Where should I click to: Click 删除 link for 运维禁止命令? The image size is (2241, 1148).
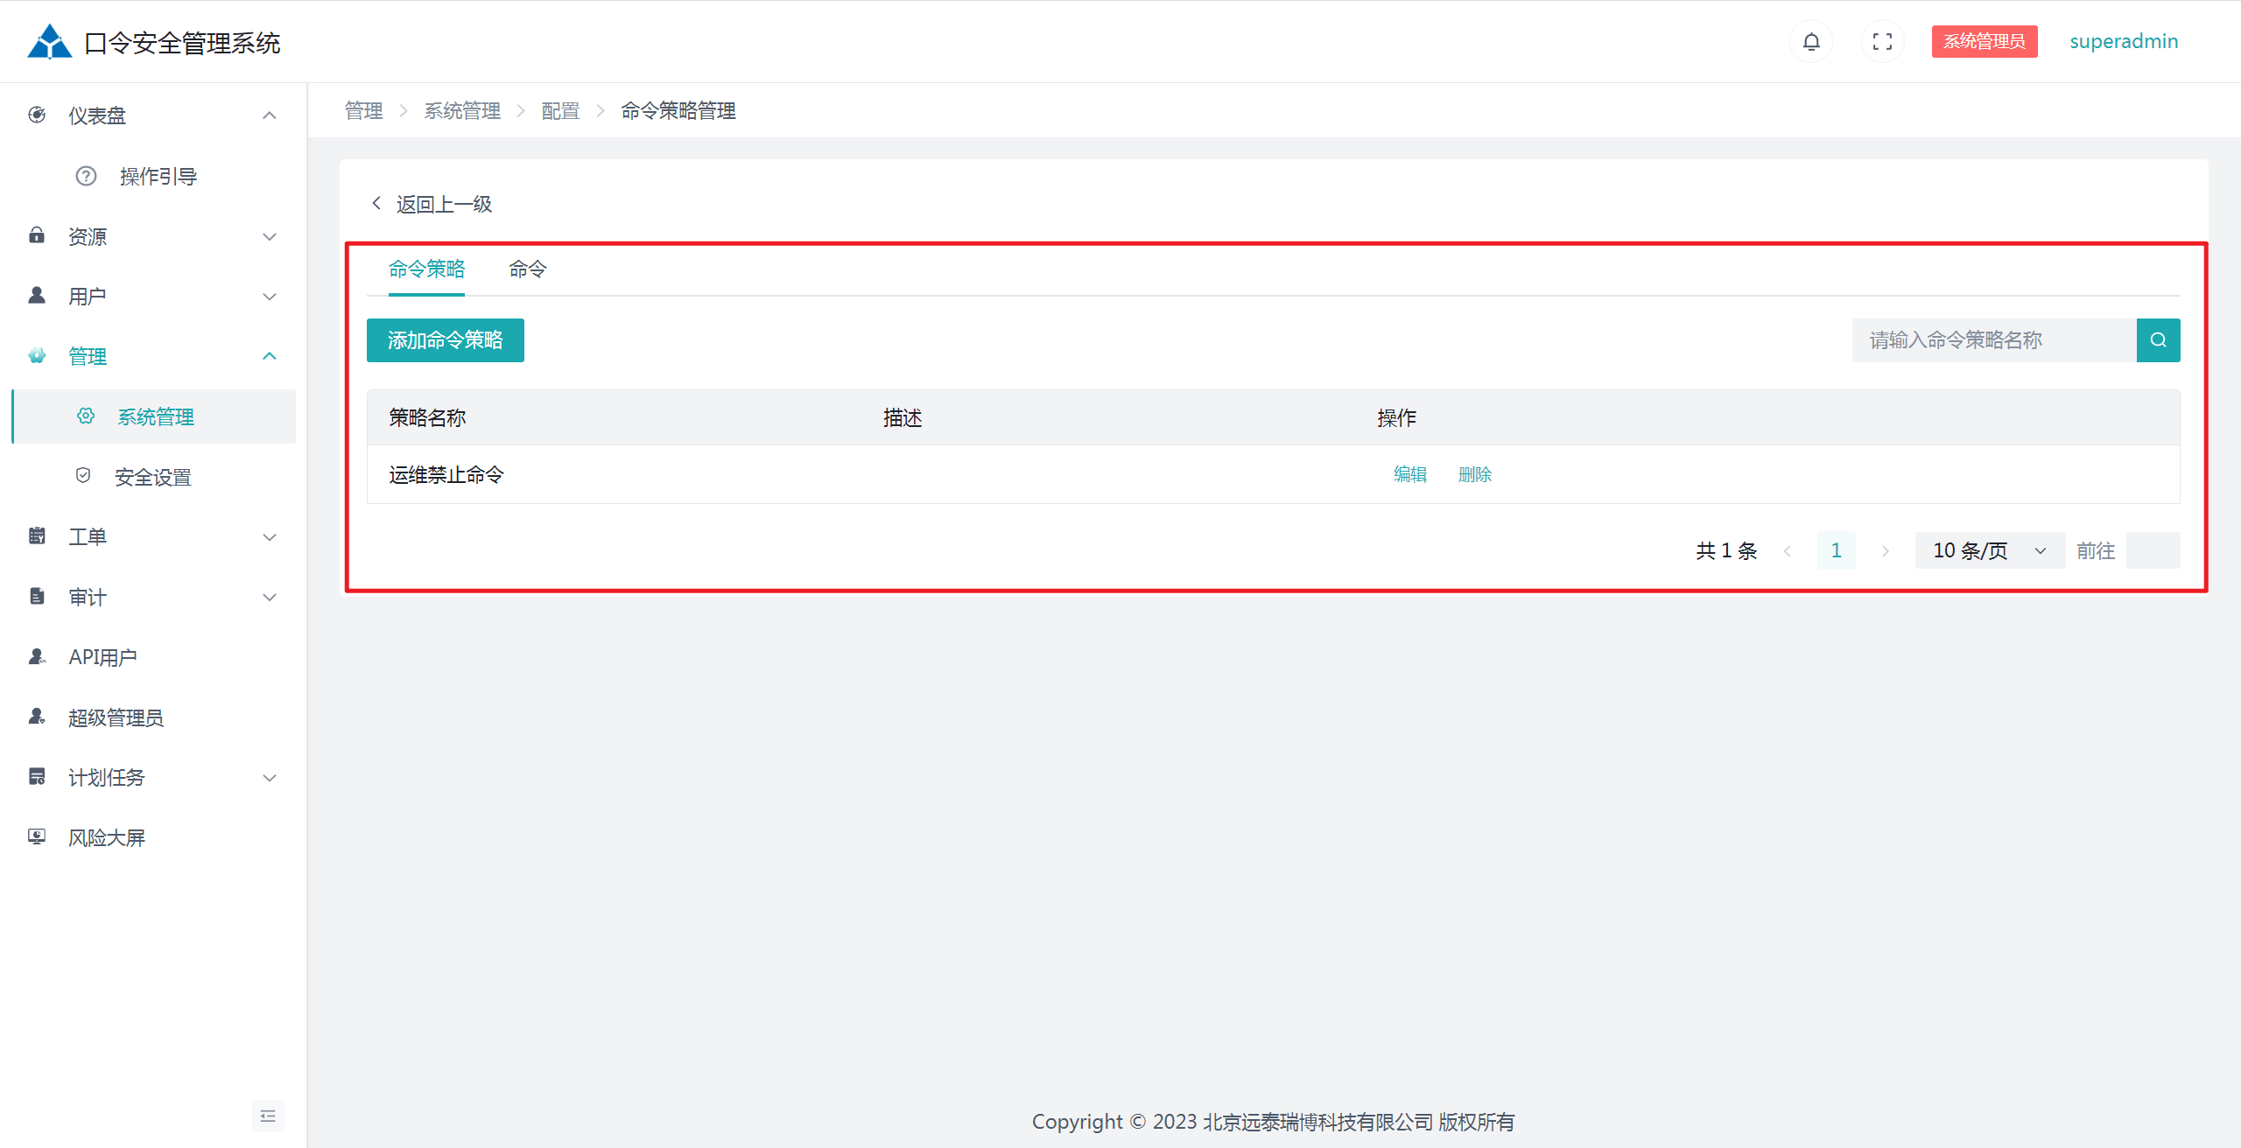pos(1475,474)
